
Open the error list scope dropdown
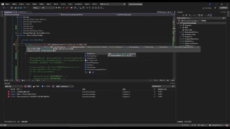[14, 86]
